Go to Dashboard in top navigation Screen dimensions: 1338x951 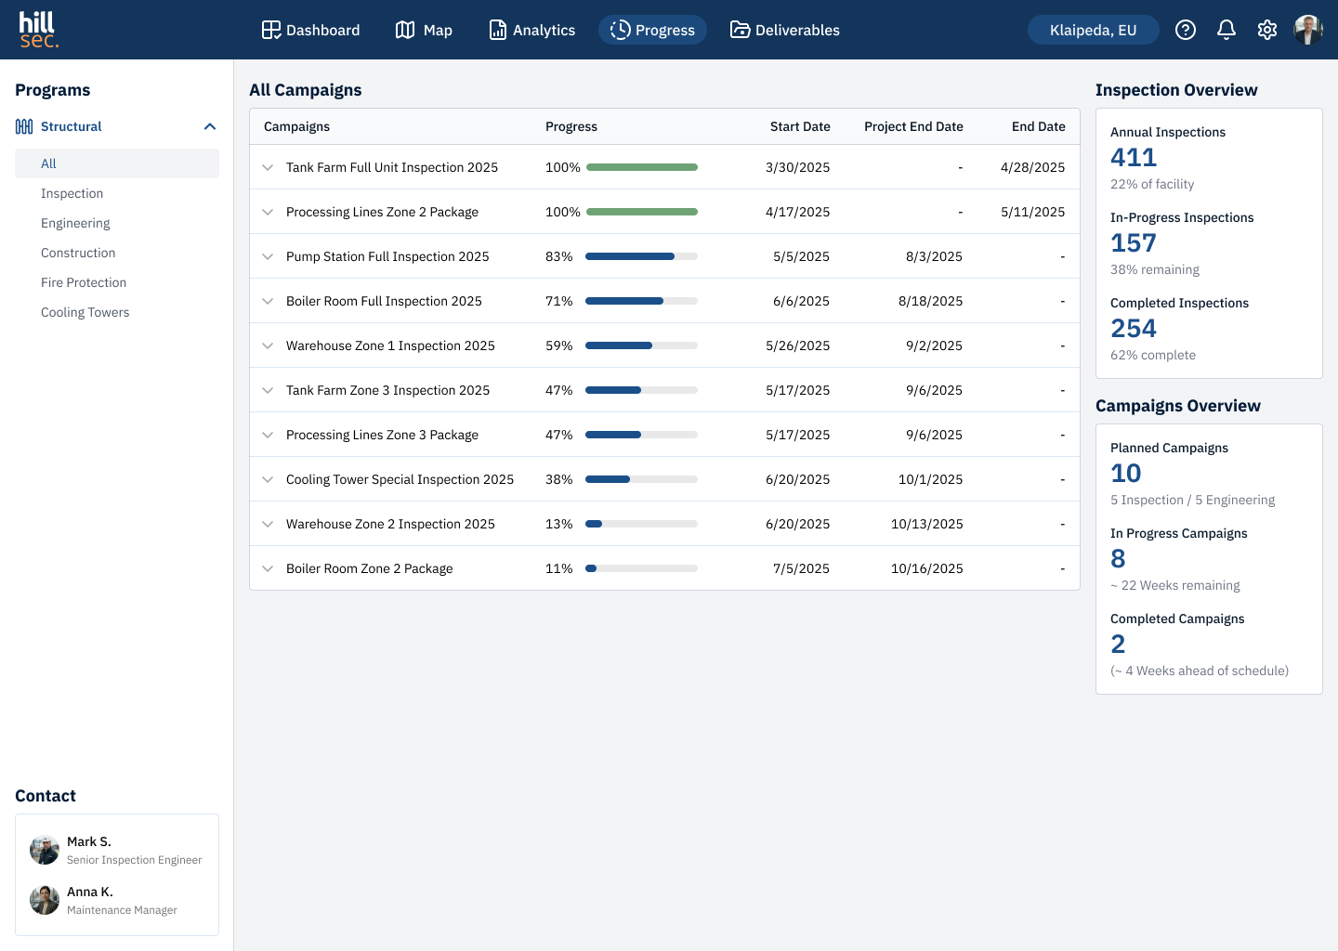click(x=310, y=30)
